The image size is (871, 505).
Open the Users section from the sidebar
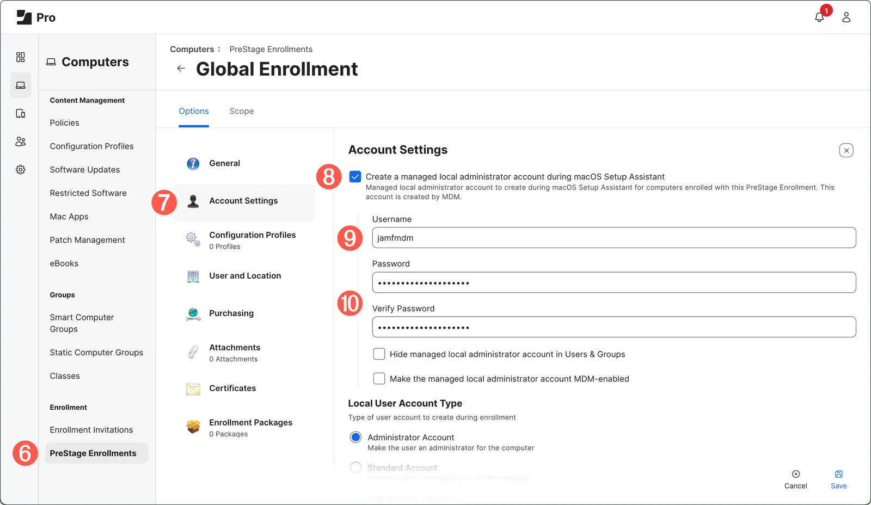(20, 141)
